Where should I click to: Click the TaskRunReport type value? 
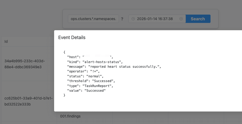click(x=98, y=85)
